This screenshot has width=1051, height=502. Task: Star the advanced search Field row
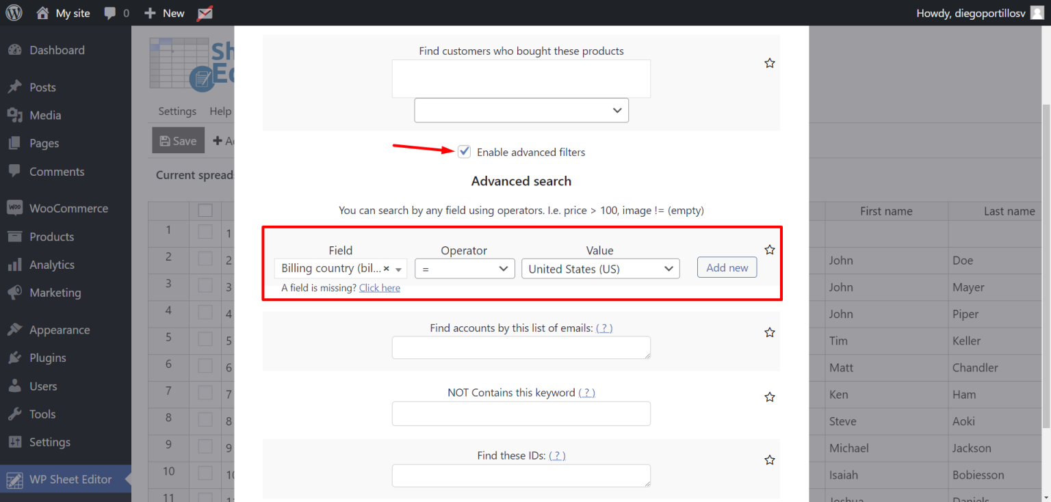[770, 250]
